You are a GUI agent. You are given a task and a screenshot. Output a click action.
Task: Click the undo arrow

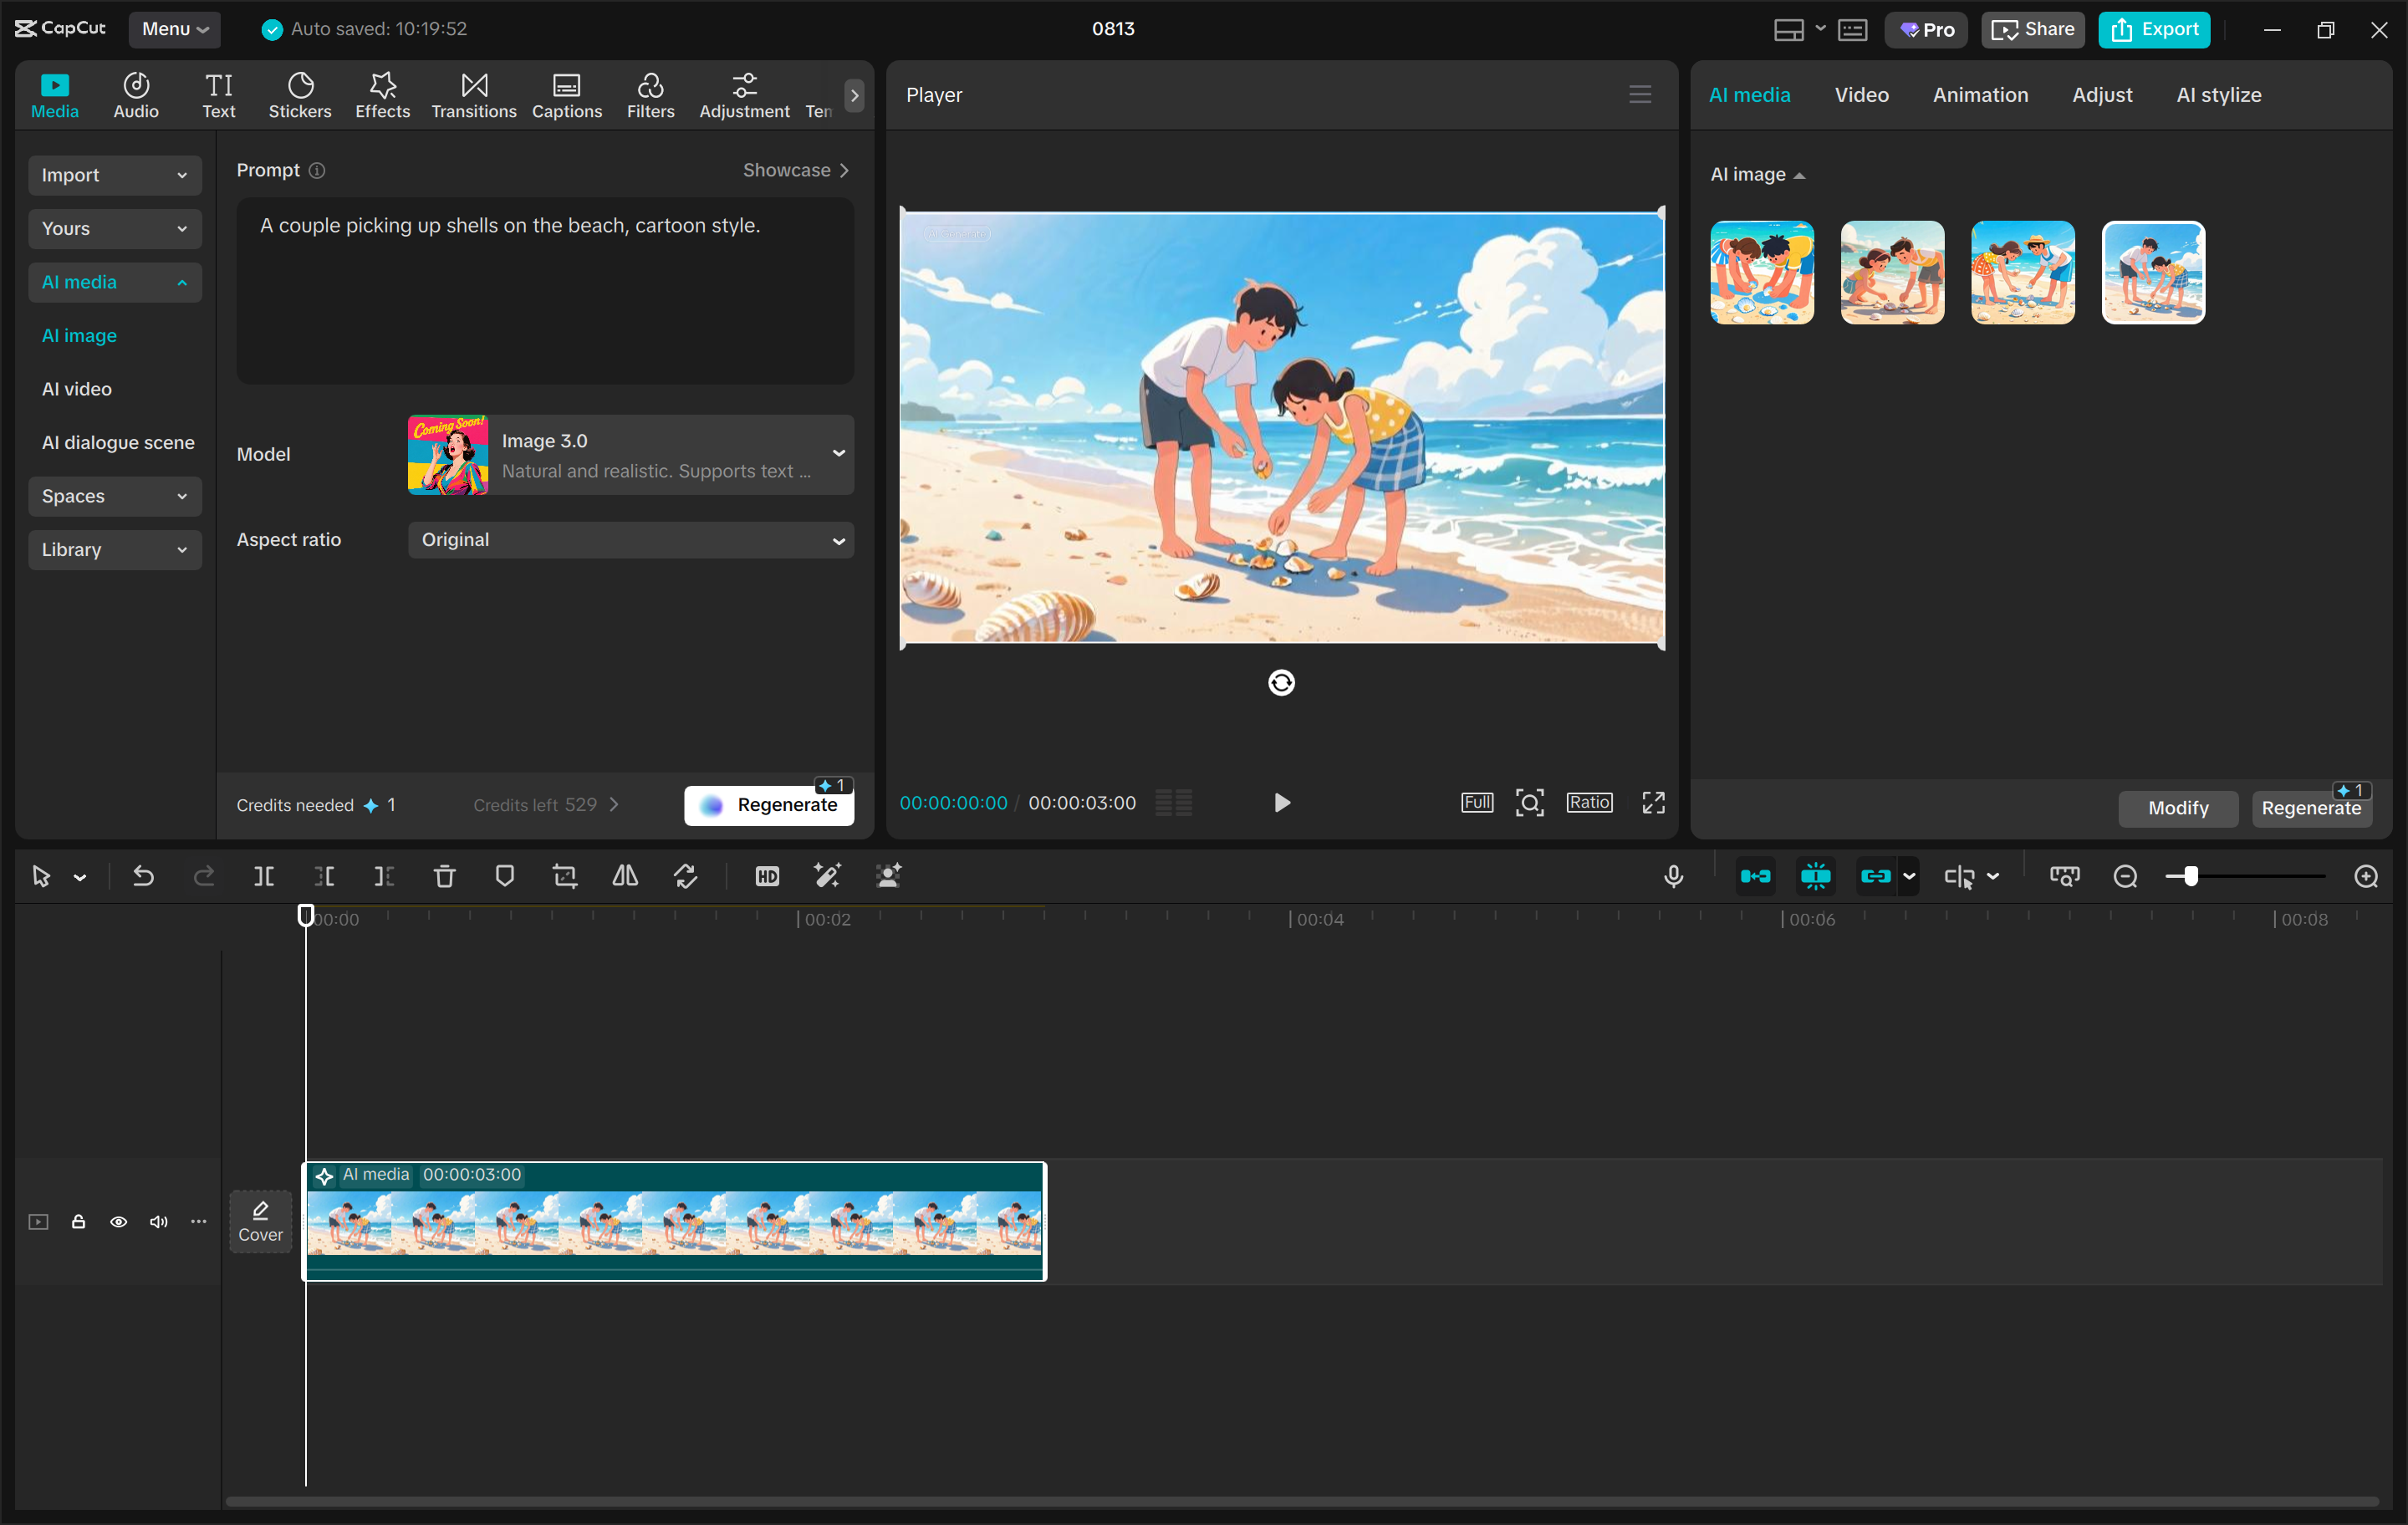pos(143,877)
